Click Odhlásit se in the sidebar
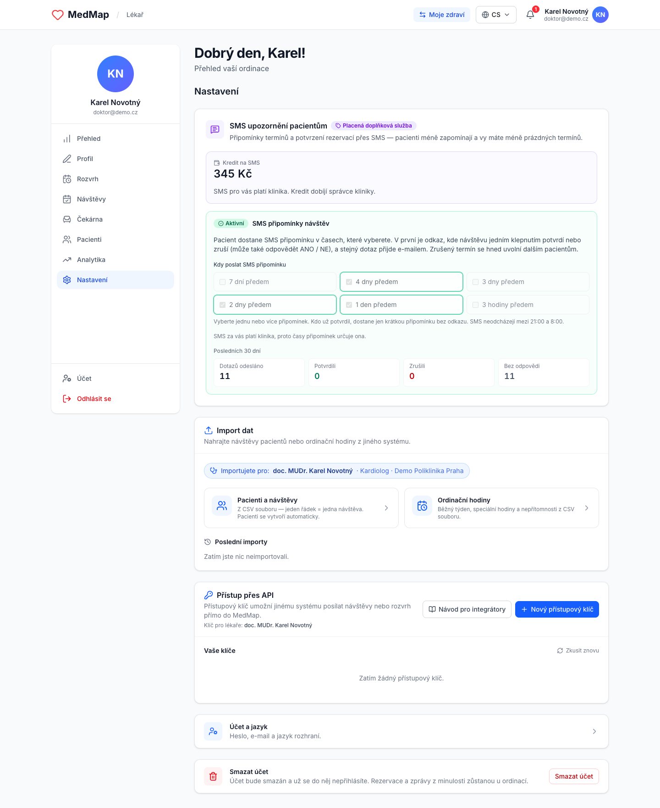 tap(115, 399)
